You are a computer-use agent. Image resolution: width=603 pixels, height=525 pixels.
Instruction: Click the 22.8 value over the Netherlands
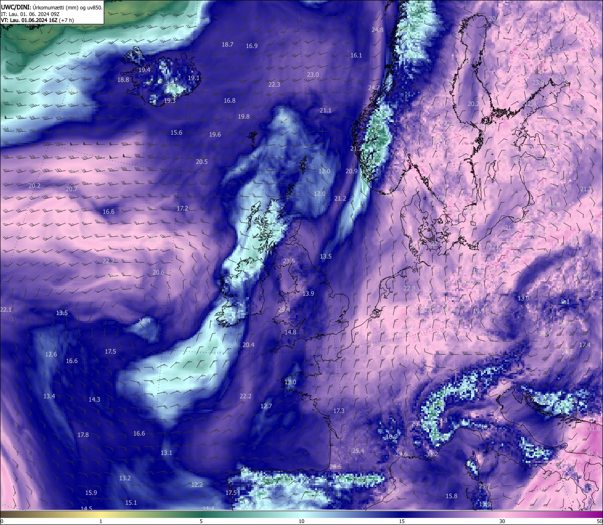(x=409, y=288)
